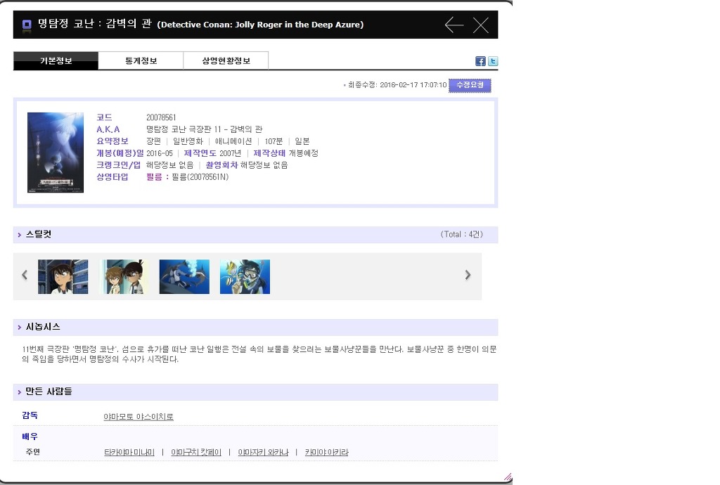Image resolution: width=720 pixels, height=485 pixels.
Task: Open actor 타카야마 미나미 link
Action: [x=129, y=452]
